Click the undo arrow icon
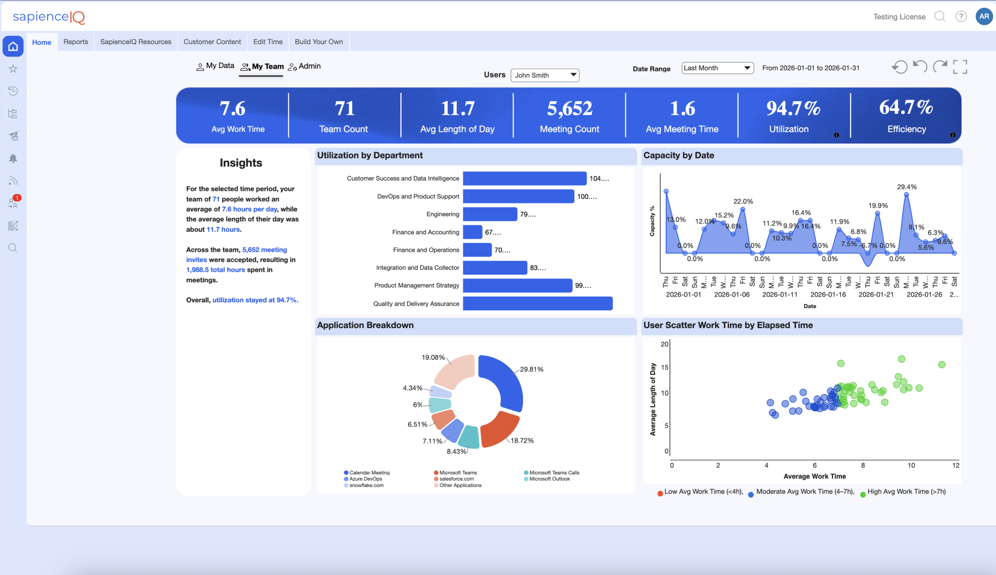The height and width of the screenshot is (575, 996). [x=920, y=66]
